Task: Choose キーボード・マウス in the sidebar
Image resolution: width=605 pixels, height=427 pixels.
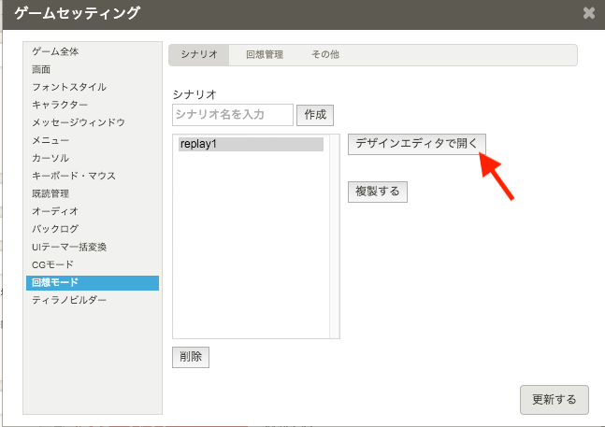Action: coord(74,176)
